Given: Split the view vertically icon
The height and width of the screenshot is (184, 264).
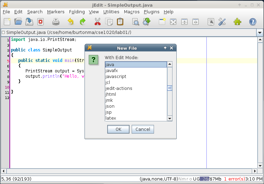Looking at the screenshot, I should 196,22.
